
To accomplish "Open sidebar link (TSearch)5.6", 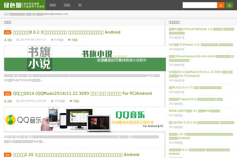I will pyautogui.click(x=196, y=99).
